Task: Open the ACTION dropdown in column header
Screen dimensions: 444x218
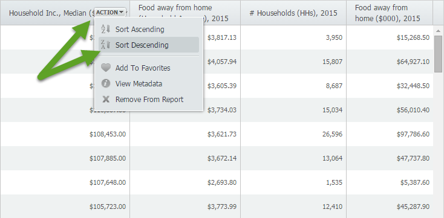Action: pyautogui.click(x=110, y=13)
